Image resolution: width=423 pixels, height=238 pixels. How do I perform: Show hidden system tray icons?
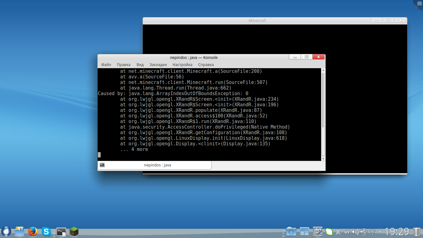coord(380,232)
